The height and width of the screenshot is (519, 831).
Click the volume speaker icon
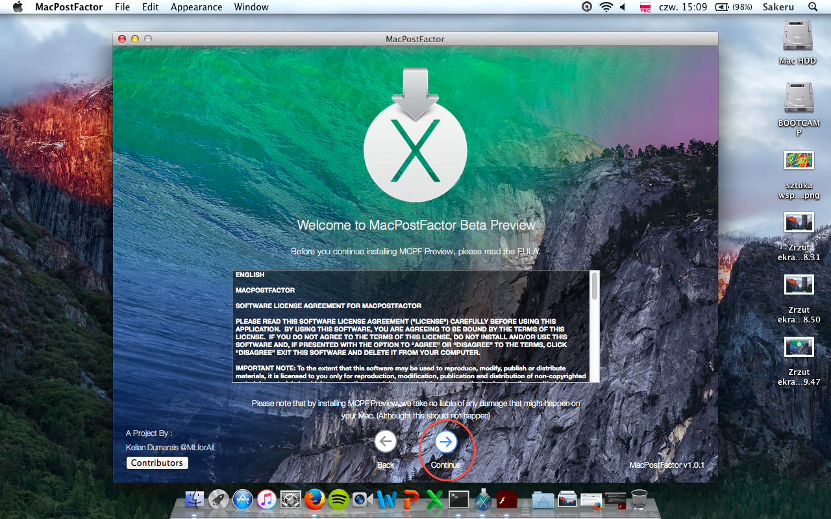(x=623, y=7)
